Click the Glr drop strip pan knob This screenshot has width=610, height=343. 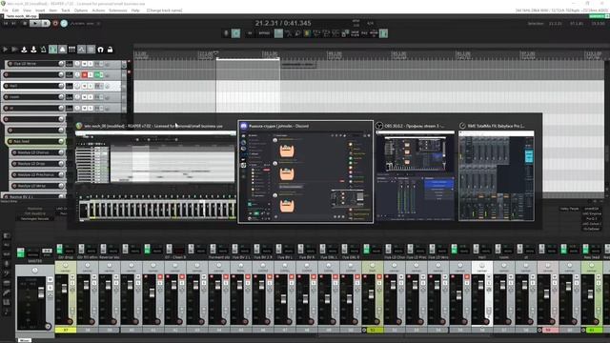coord(66,266)
